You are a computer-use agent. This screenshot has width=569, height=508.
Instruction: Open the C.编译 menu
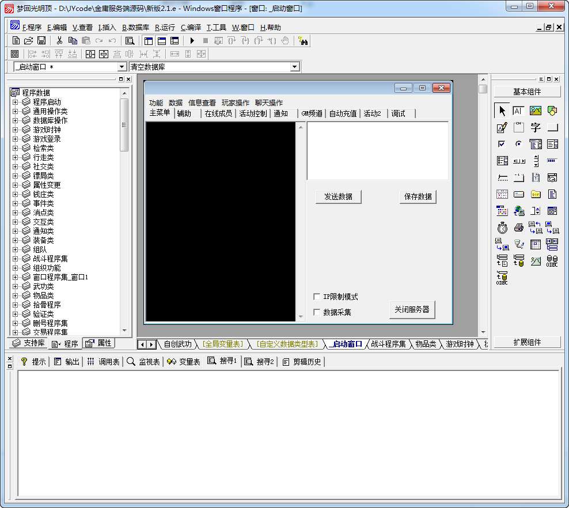pos(191,28)
